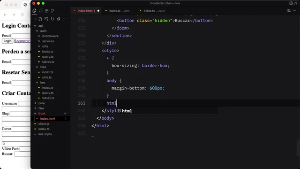300x169 pixels.
Task: Open lms.sqlite in the explorer
Action: point(45,134)
